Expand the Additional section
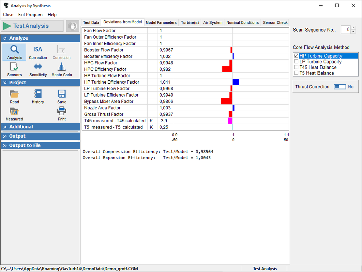The width and height of the screenshot is (362, 272). click(x=40, y=127)
